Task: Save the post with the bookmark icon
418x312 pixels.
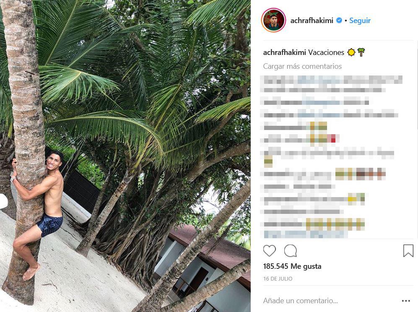Action: (408, 251)
